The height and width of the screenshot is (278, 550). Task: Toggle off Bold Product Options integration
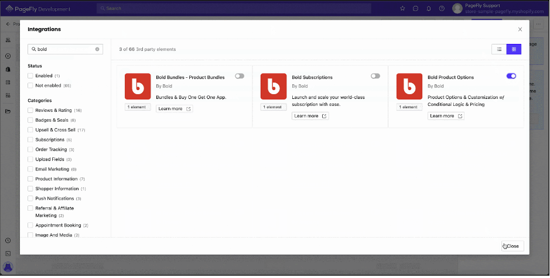511,76
